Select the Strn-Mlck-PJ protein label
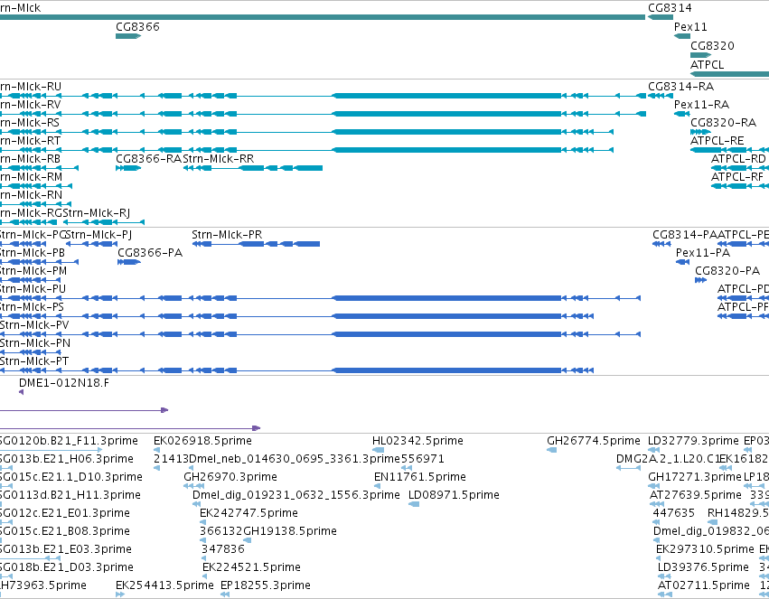769x599 pixels. pos(99,235)
